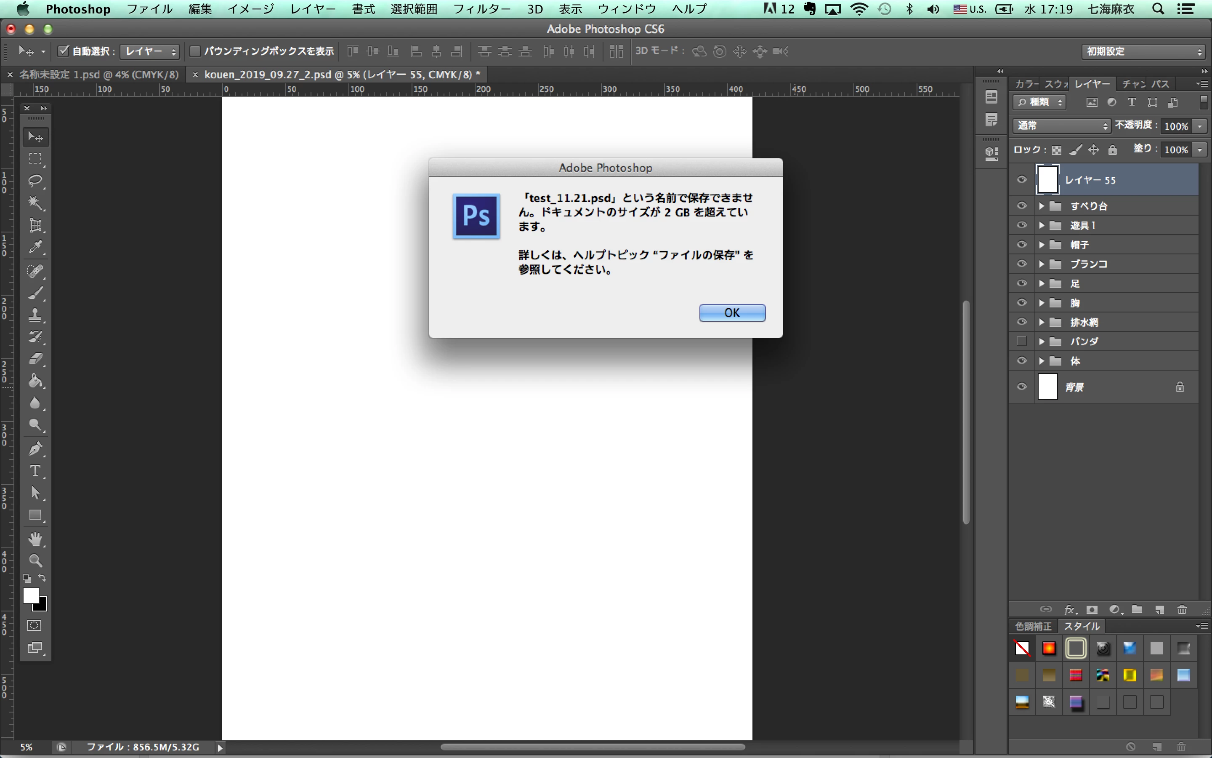Image resolution: width=1212 pixels, height=758 pixels.
Task: Switch to 名称未設定 1.psd document tab
Action: (98, 75)
